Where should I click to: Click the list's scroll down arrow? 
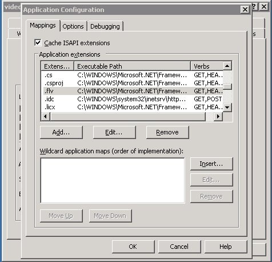pyautogui.click(x=227, y=107)
